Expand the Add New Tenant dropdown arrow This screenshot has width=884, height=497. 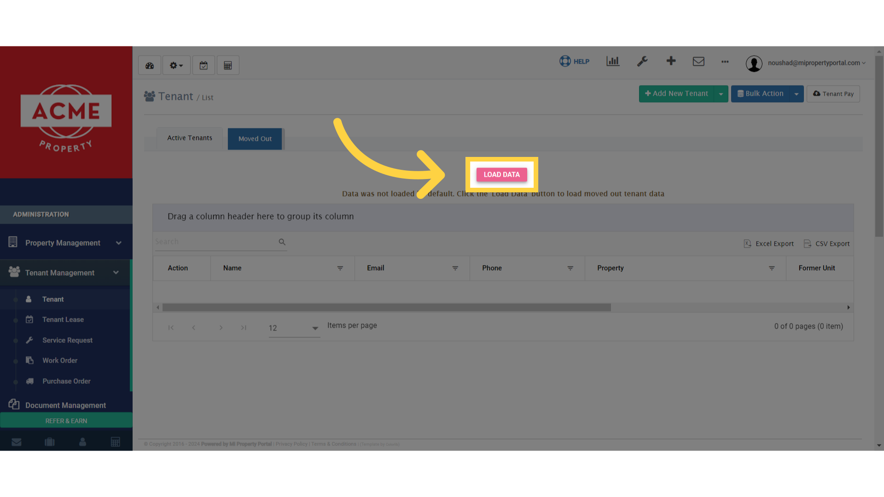click(x=721, y=94)
